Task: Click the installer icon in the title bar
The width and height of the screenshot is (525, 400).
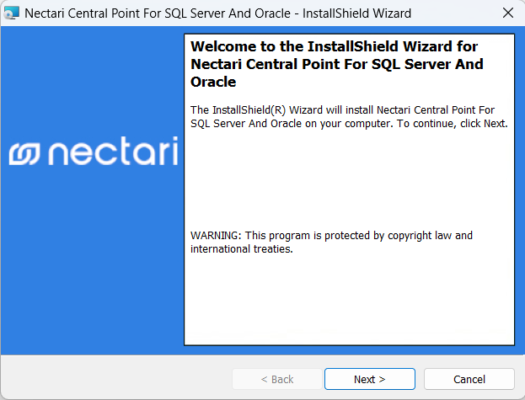Action: pyautogui.click(x=12, y=13)
